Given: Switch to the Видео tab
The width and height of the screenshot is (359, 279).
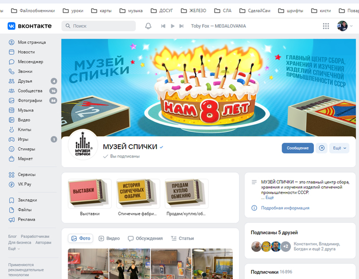Looking at the screenshot, I should (109, 238).
